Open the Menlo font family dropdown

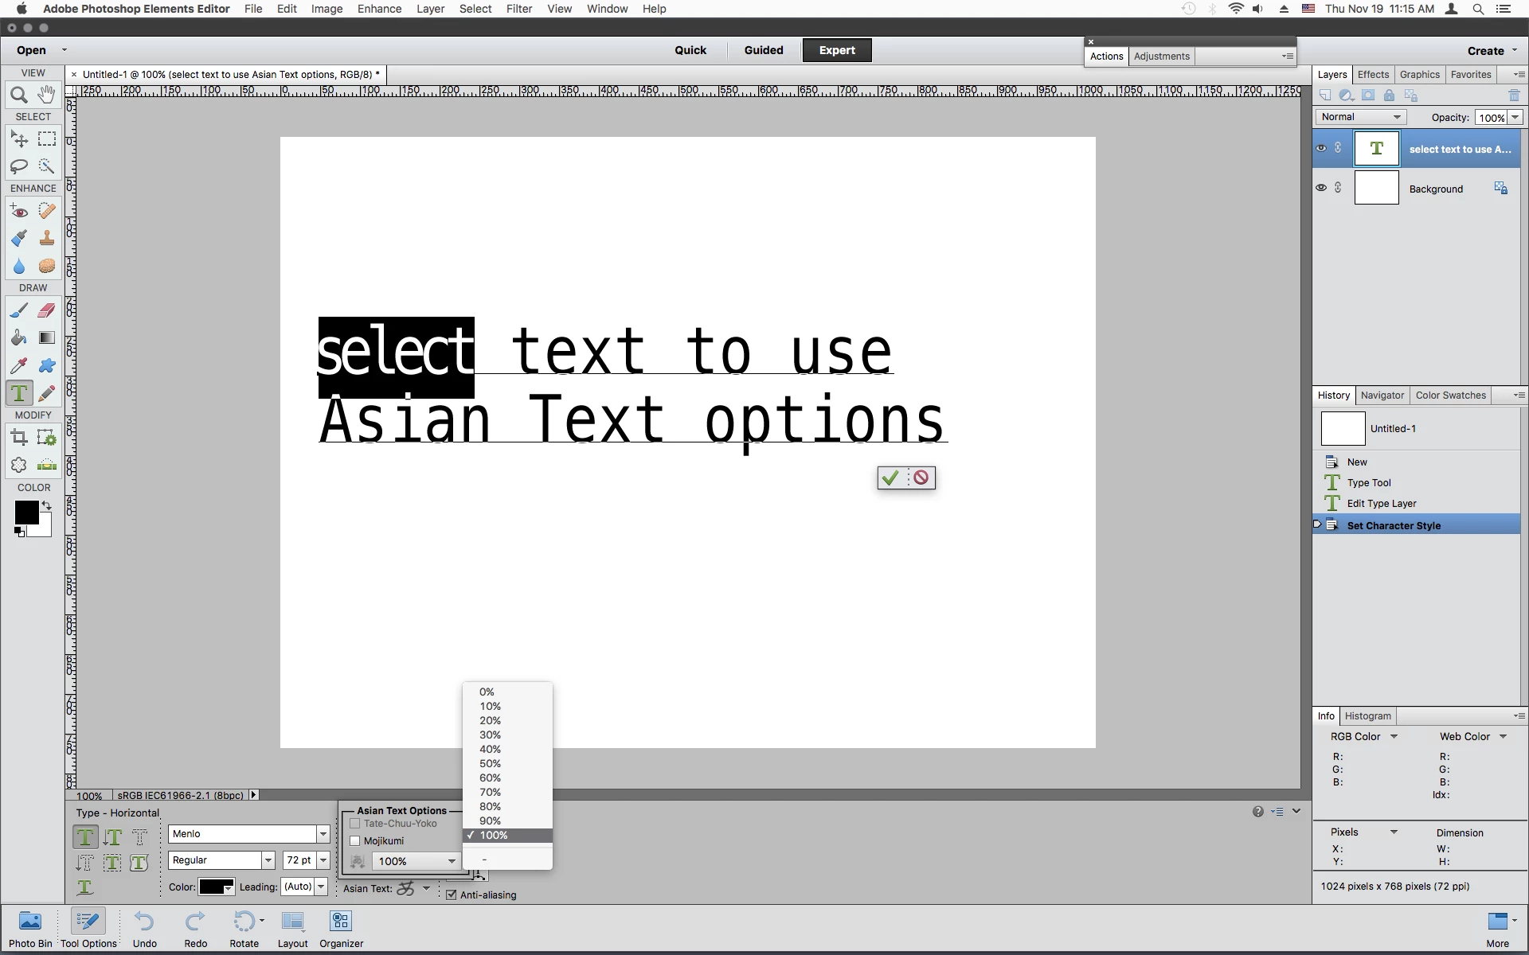pyautogui.click(x=323, y=834)
